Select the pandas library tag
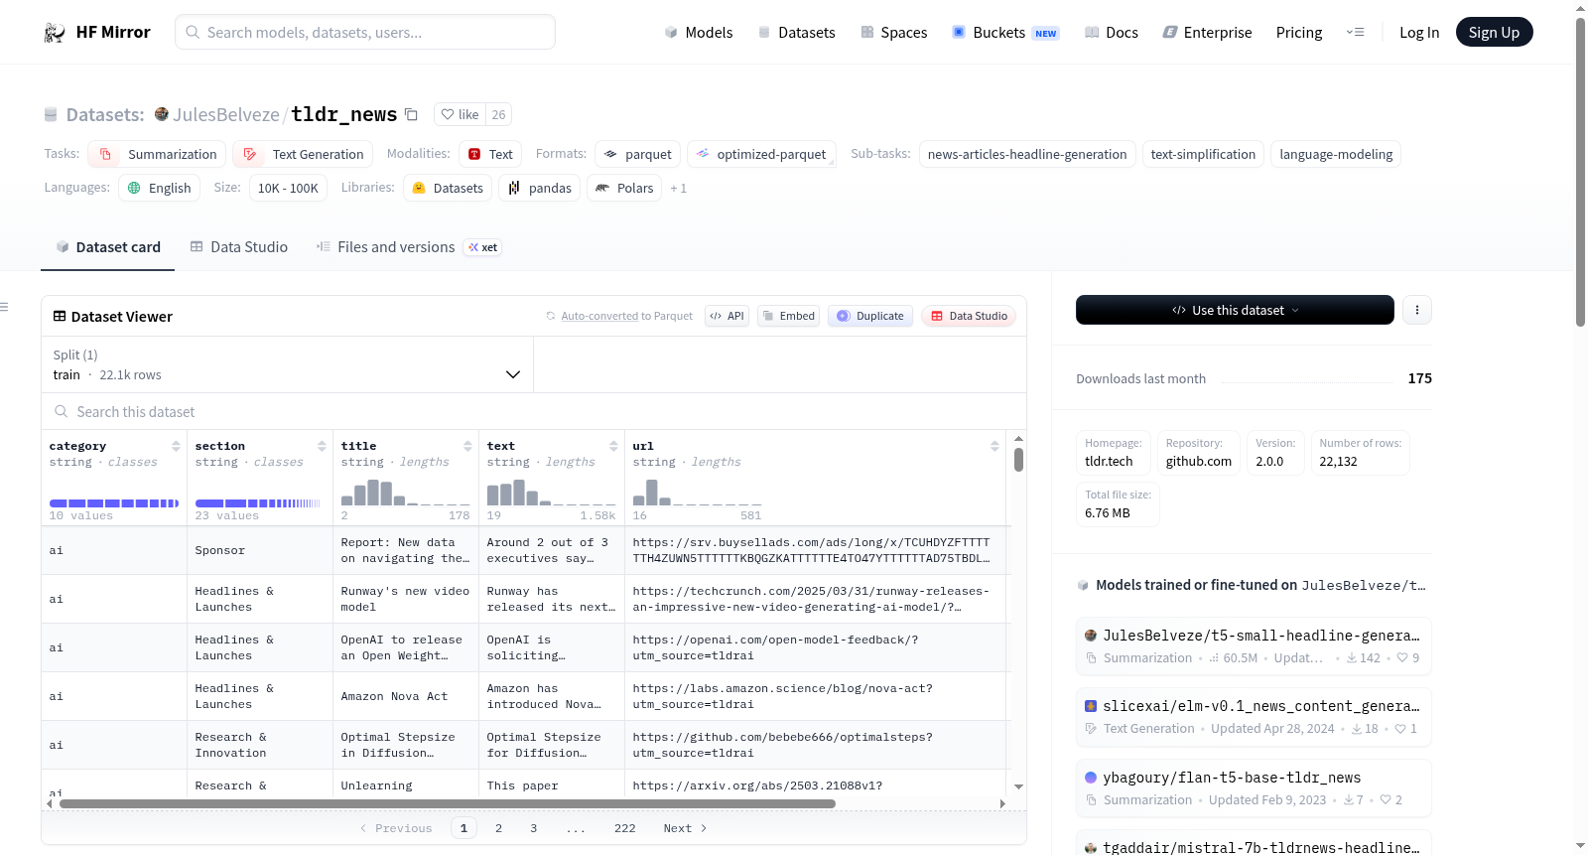Screen dimensions: 1588x855 click(540, 188)
